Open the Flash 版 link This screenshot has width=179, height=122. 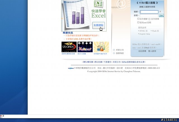point(156,31)
